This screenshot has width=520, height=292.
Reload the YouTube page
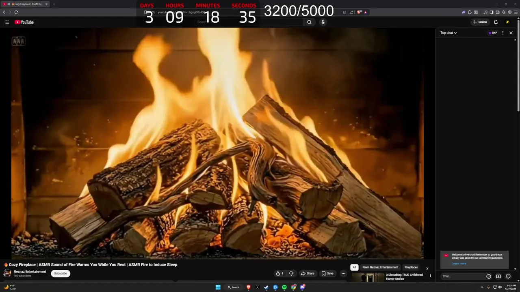coord(16,12)
